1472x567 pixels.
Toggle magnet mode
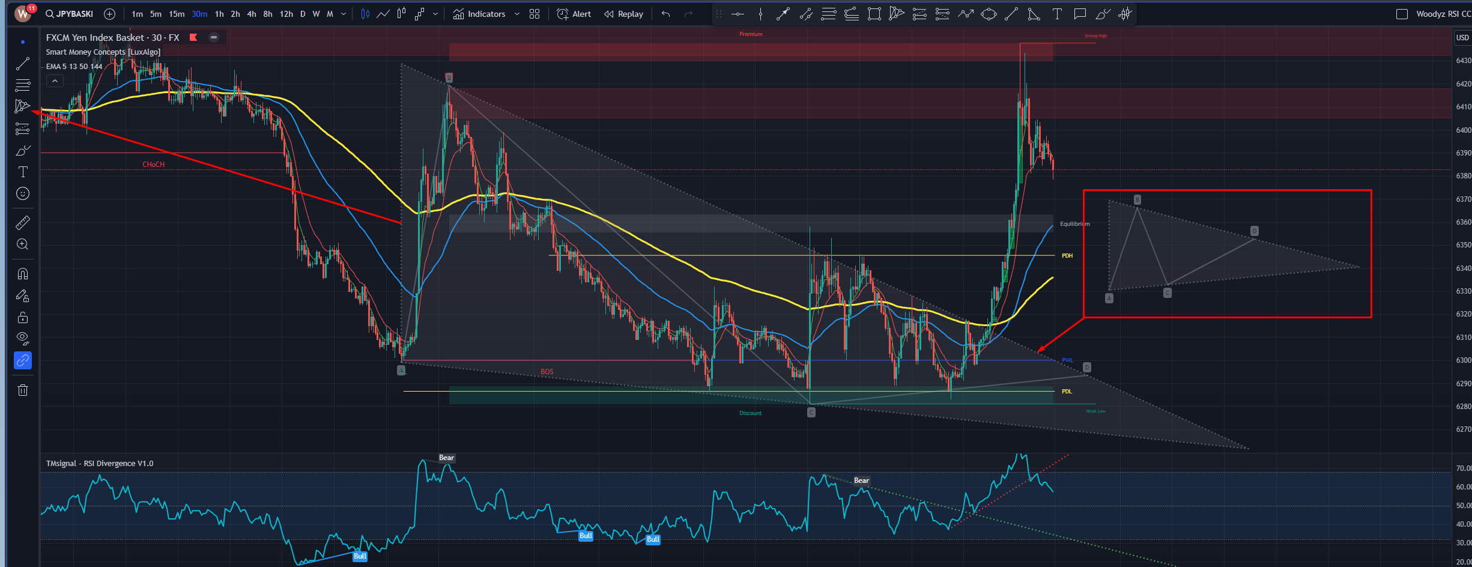[x=23, y=274]
